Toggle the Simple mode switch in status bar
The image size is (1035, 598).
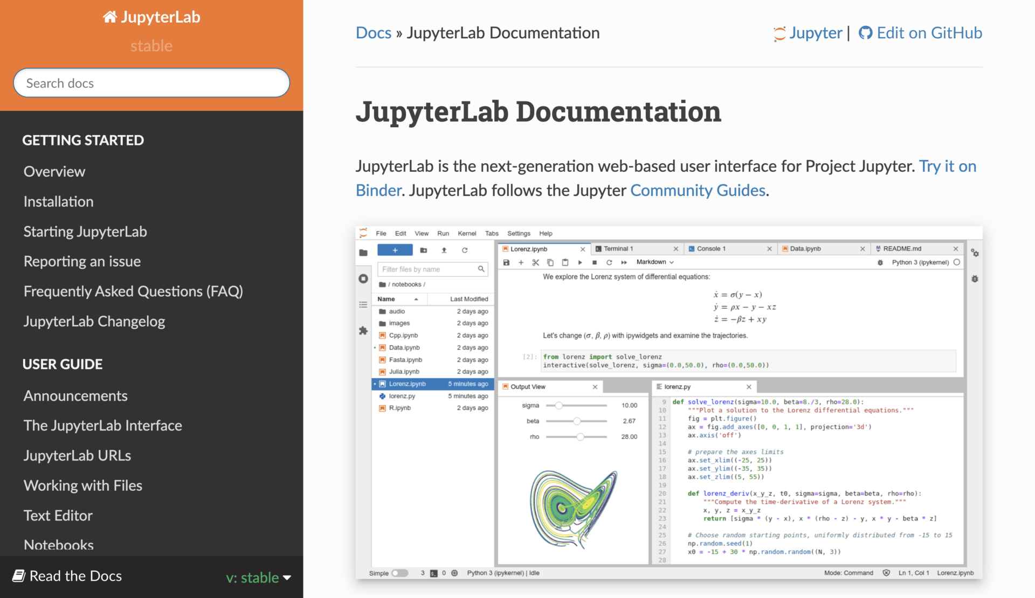(399, 573)
